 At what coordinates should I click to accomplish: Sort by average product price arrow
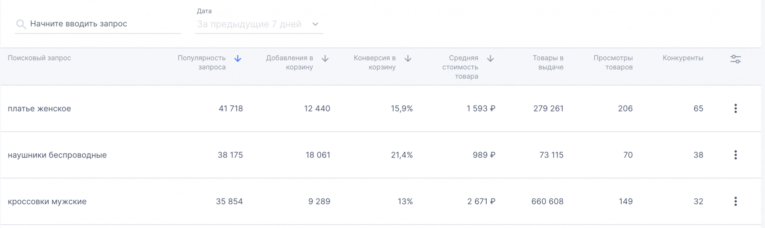pyautogui.click(x=490, y=59)
